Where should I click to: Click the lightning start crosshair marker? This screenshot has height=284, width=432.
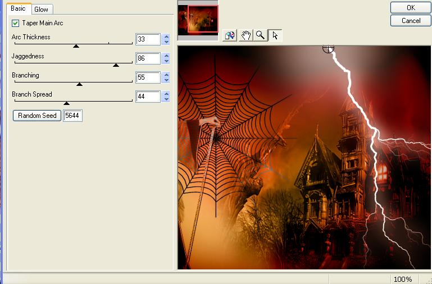click(x=329, y=49)
